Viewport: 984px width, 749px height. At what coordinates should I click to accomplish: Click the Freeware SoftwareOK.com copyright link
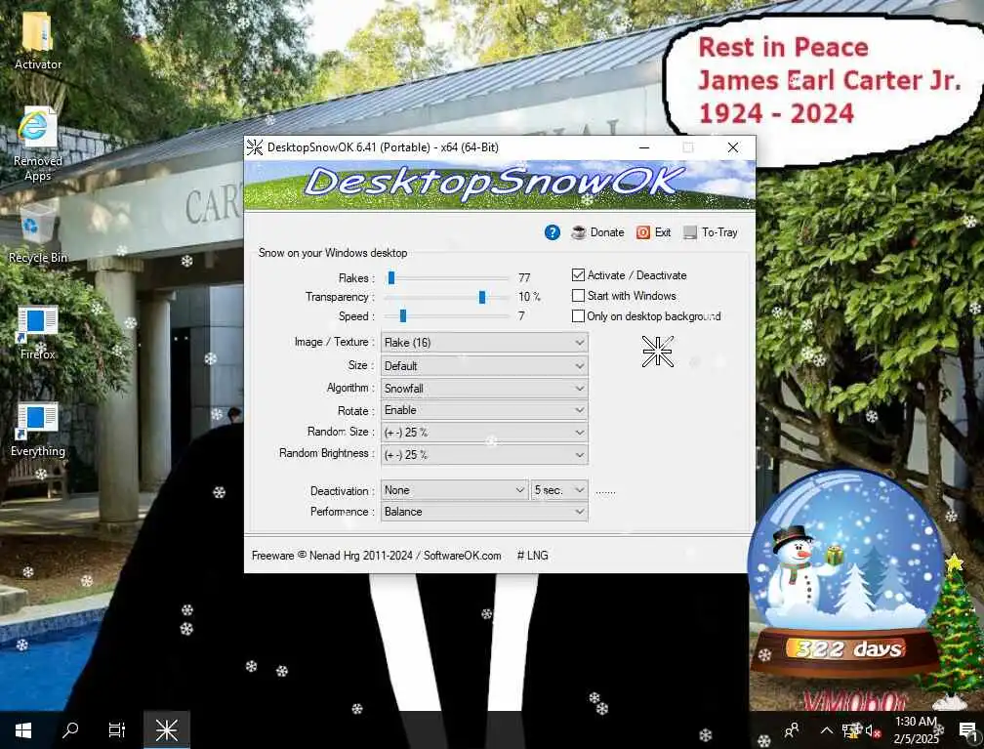click(x=377, y=556)
